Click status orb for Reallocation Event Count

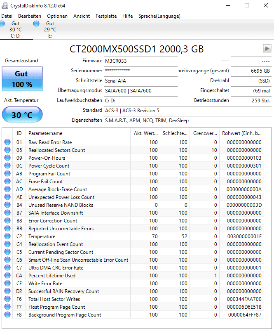coord(7,244)
